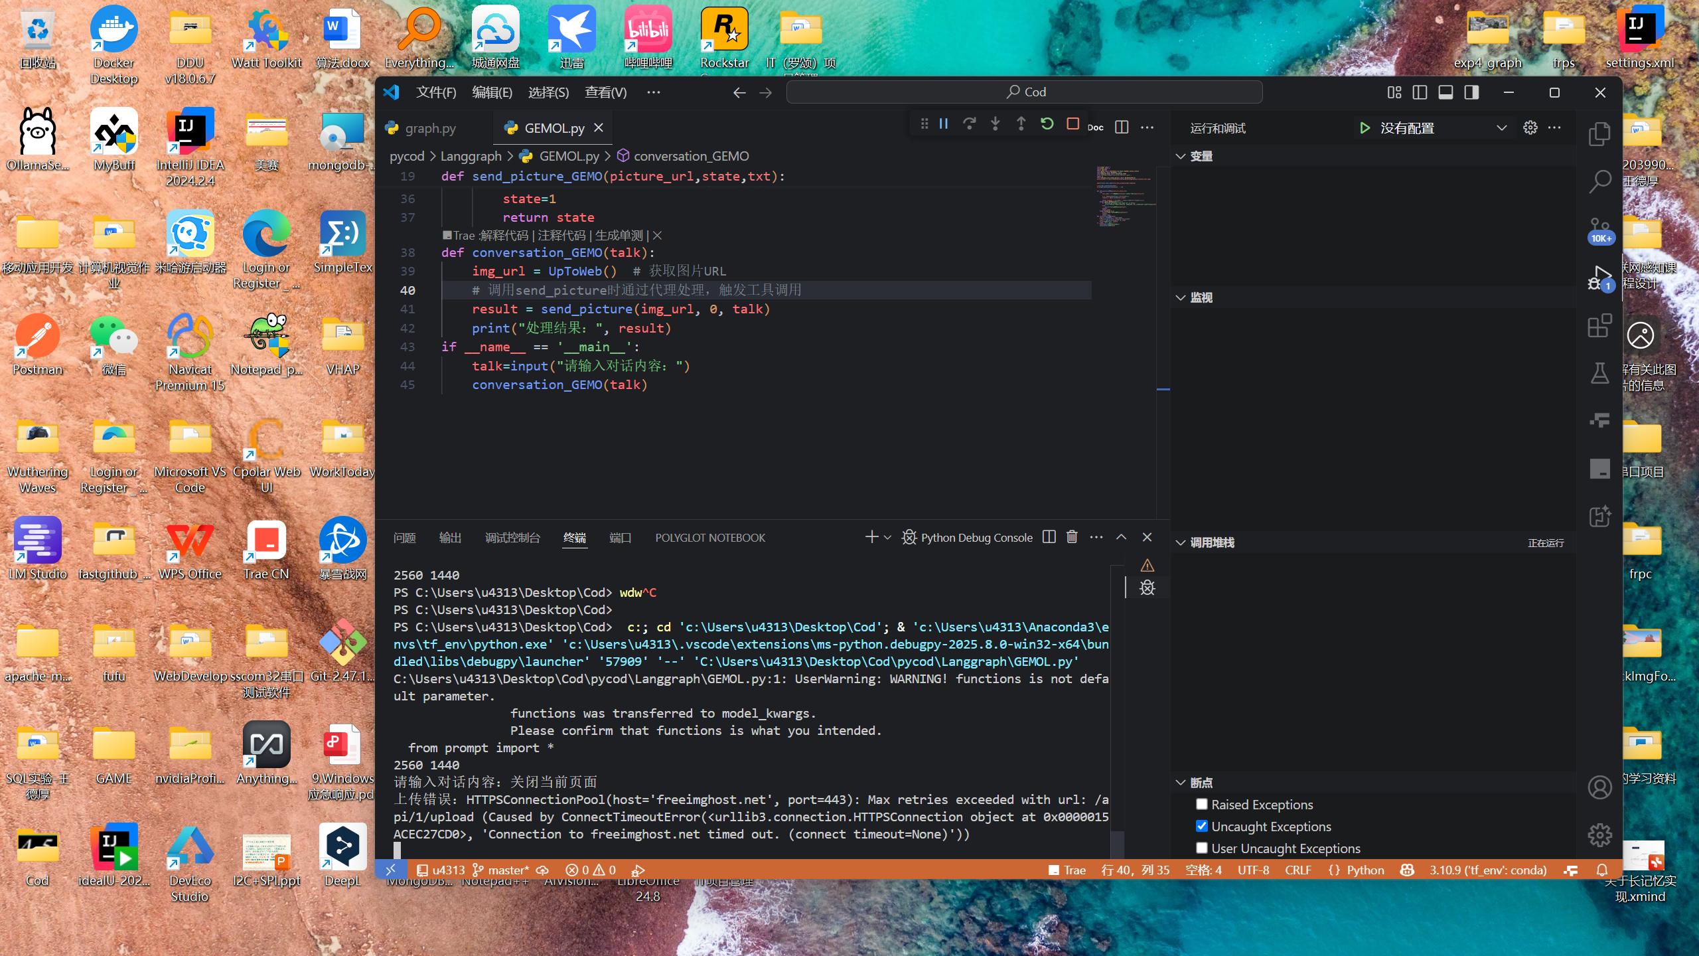
Task: Switch to the 调试控制台 panel tab
Action: (512, 538)
